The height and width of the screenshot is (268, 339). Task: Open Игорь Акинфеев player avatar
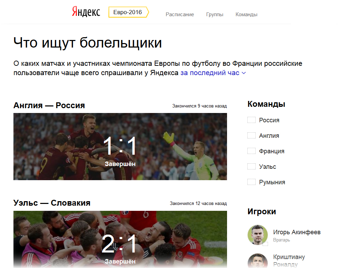coord(257,235)
